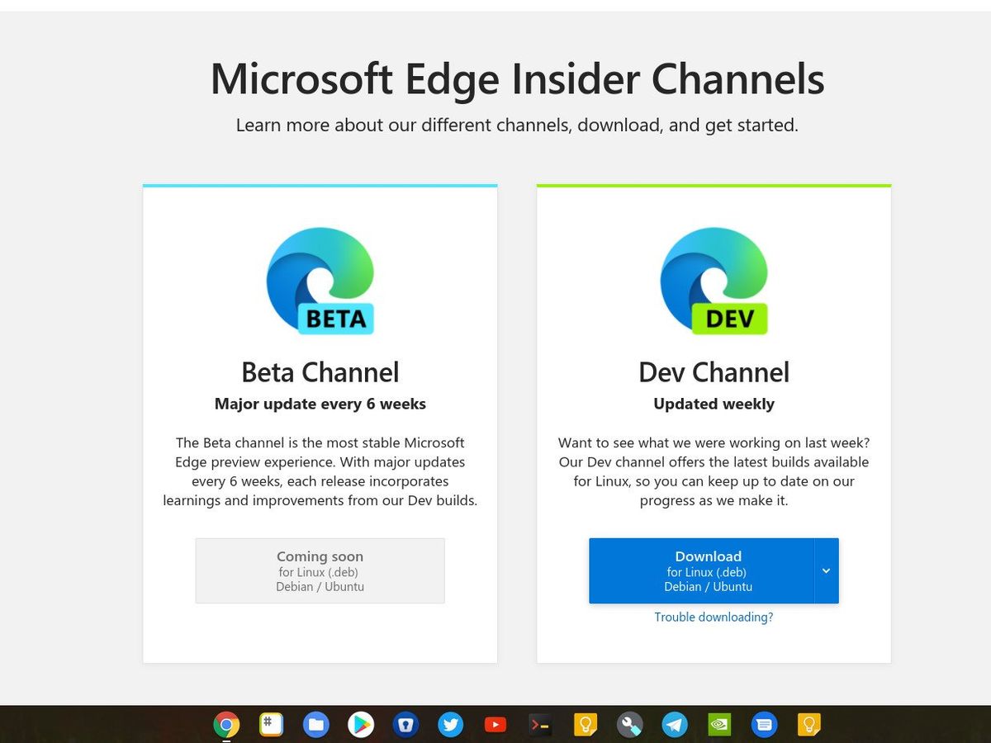Open Google Keep notes
The image size is (991, 743).
585,724
